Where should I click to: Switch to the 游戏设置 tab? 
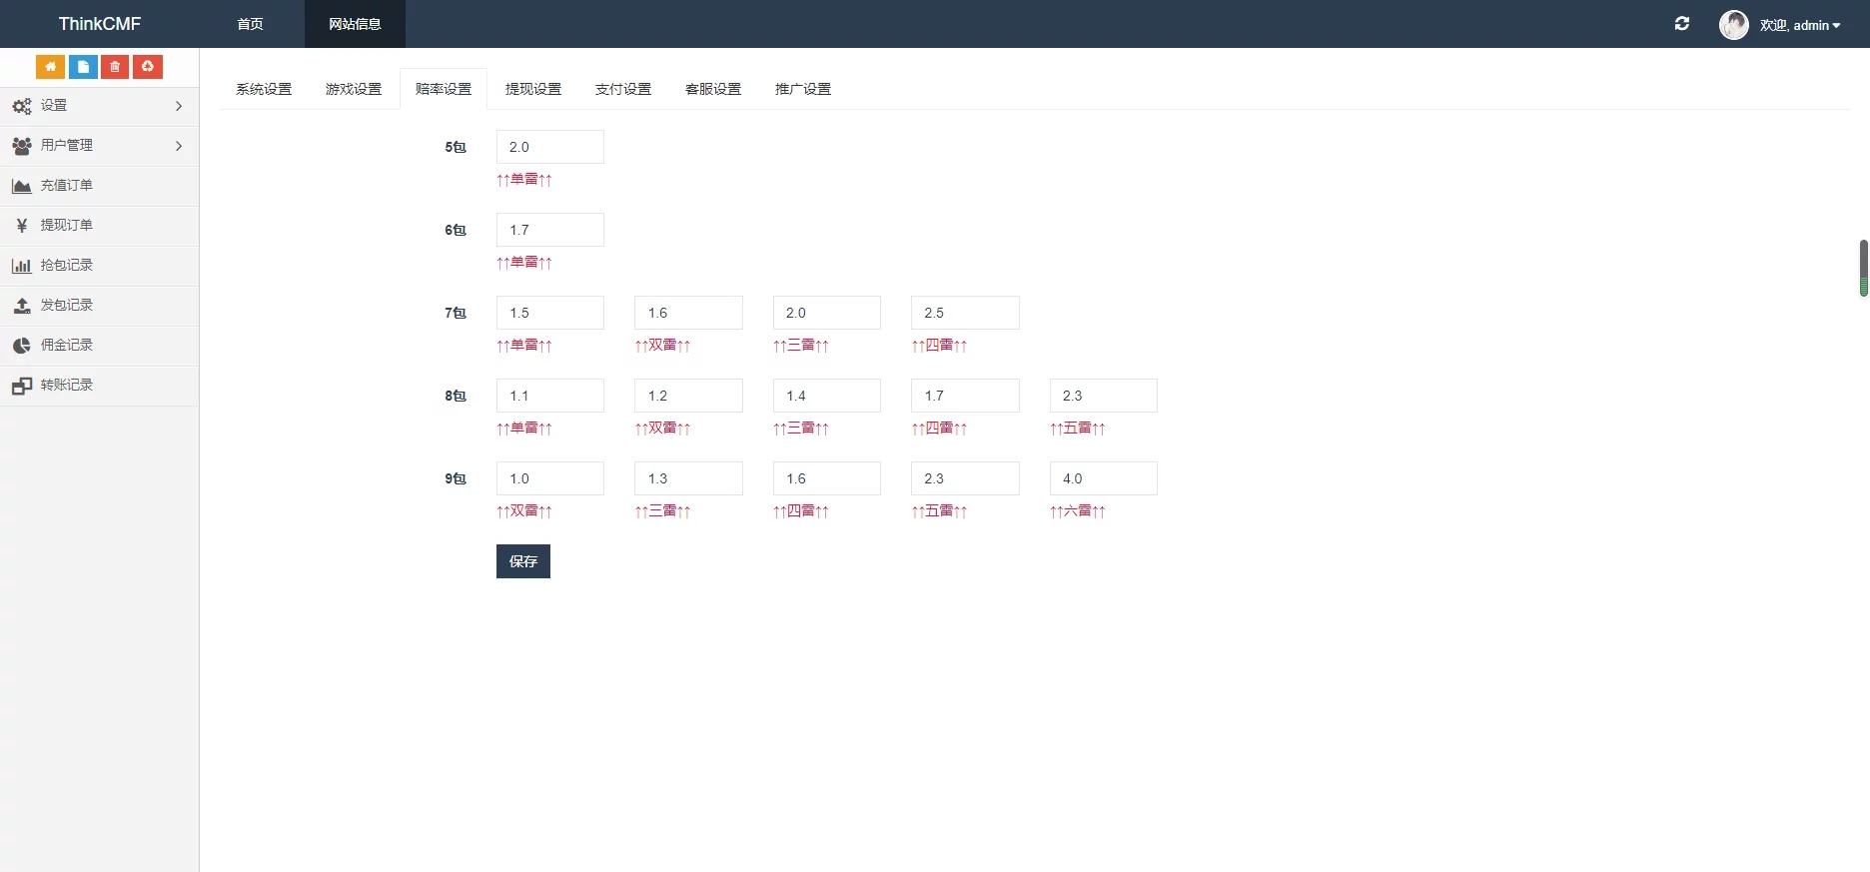tap(354, 89)
